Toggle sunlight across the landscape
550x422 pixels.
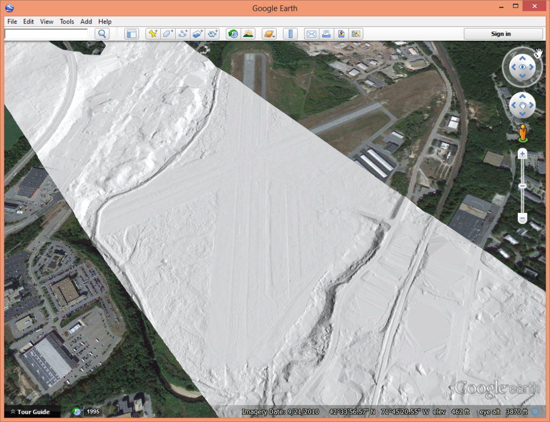coord(248,34)
